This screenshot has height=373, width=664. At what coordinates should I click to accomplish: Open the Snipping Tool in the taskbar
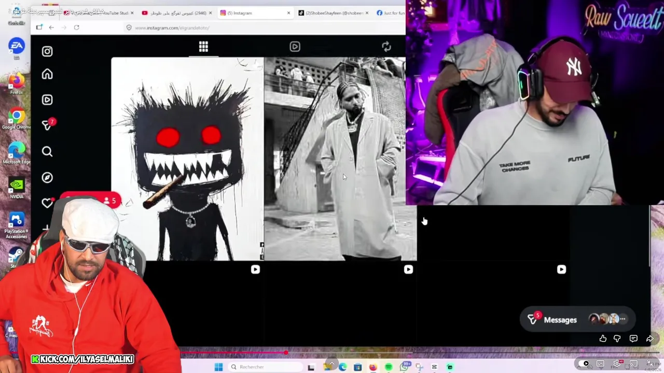pos(419,367)
